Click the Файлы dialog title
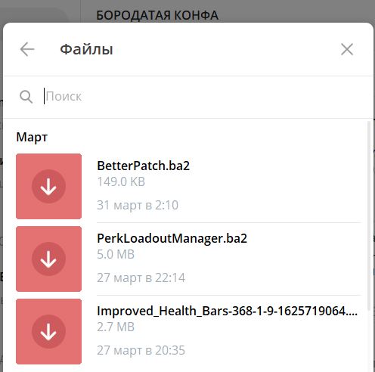The height and width of the screenshot is (372, 375). pyautogui.click(x=86, y=49)
